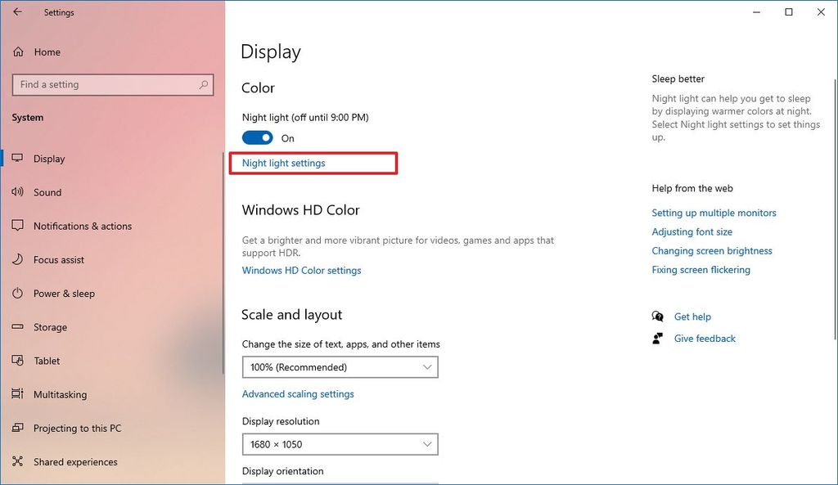Click the Home house icon

pos(17,52)
